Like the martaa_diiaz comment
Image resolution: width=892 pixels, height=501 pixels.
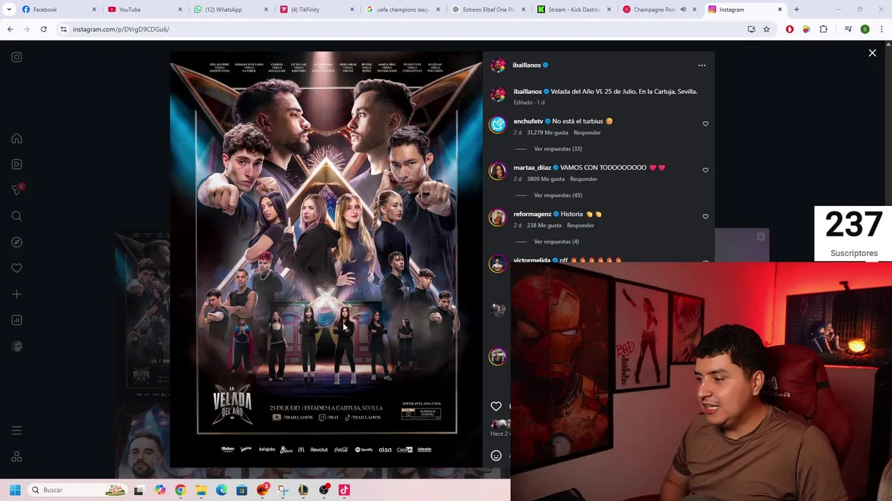click(x=705, y=170)
